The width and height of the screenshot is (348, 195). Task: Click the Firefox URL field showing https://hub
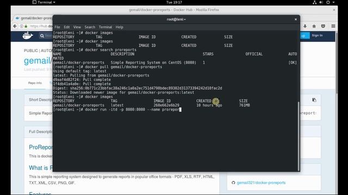pyautogui.click(x=41, y=27)
